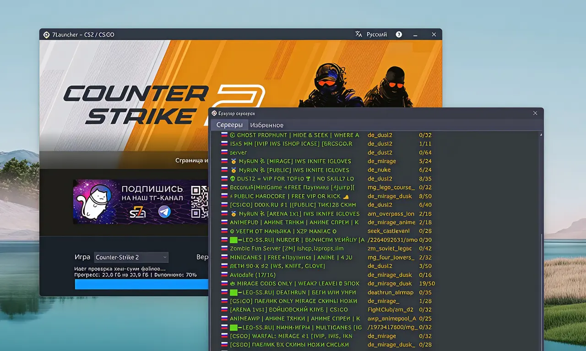The image size is (586, 351).
Task: Click the server browser window logo icon
Action: (x=214, y=113)
